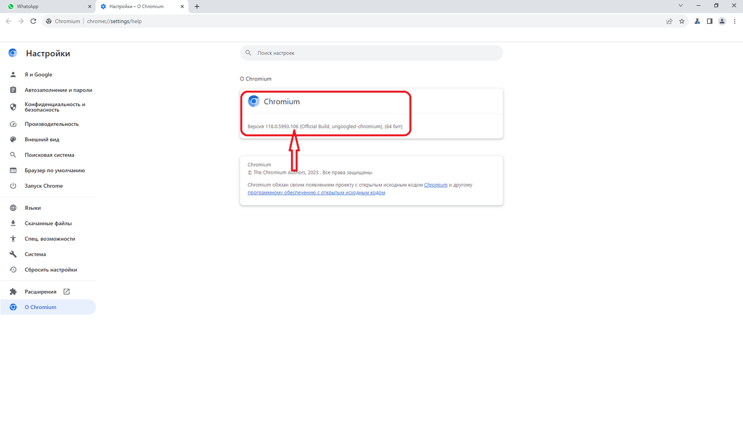Open Автозаполнение и пароли section
This screenshot has width=743, height=448.
pos(48,90)
